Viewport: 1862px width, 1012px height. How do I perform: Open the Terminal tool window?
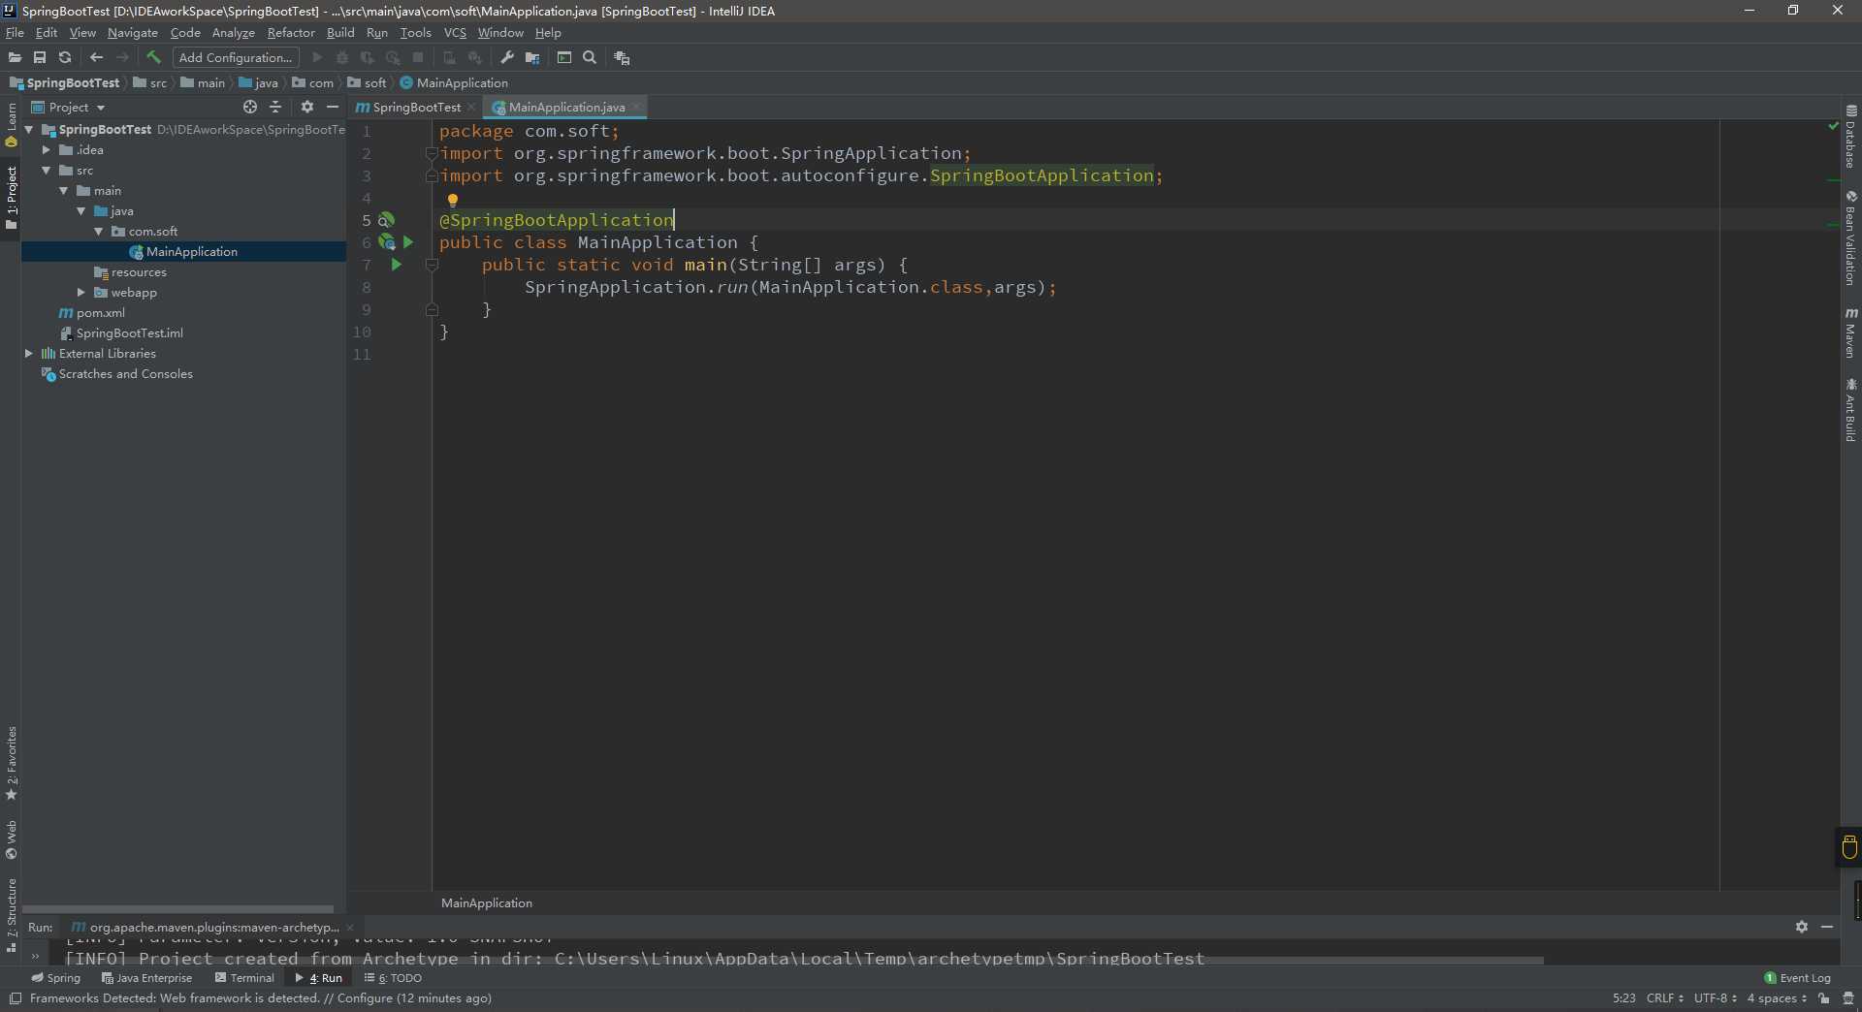point(244,978)
